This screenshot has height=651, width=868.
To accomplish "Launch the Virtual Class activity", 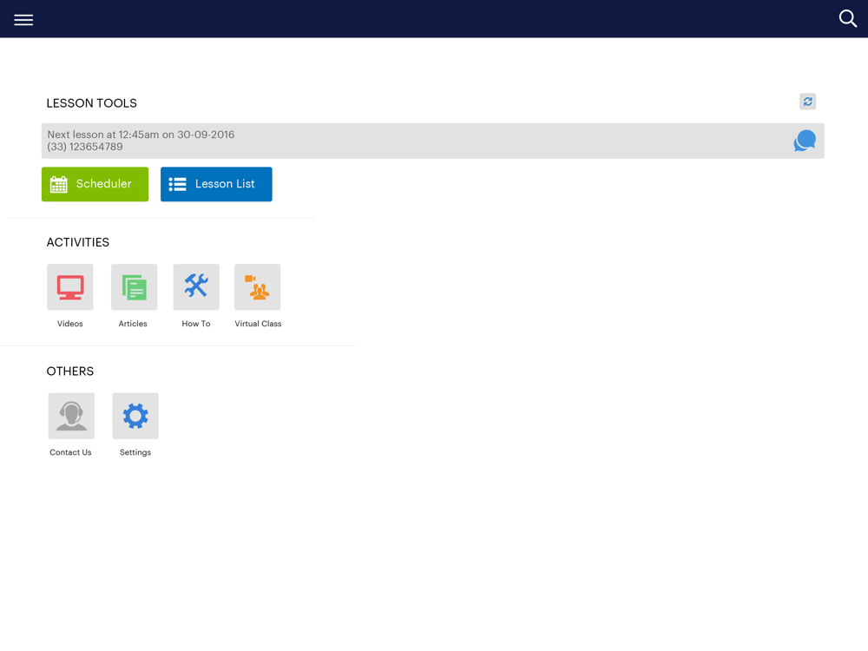I will (x=258, y=286).
